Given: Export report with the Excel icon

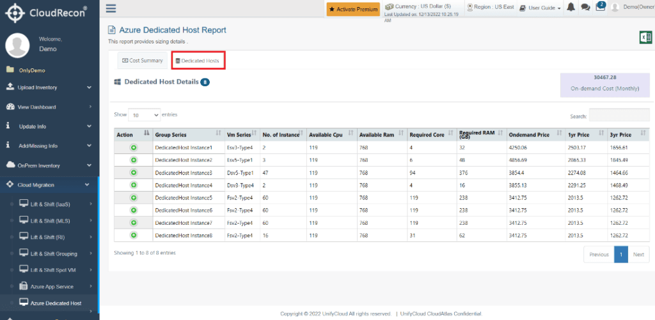Looking at the screenshot, I should pos(645,37).
